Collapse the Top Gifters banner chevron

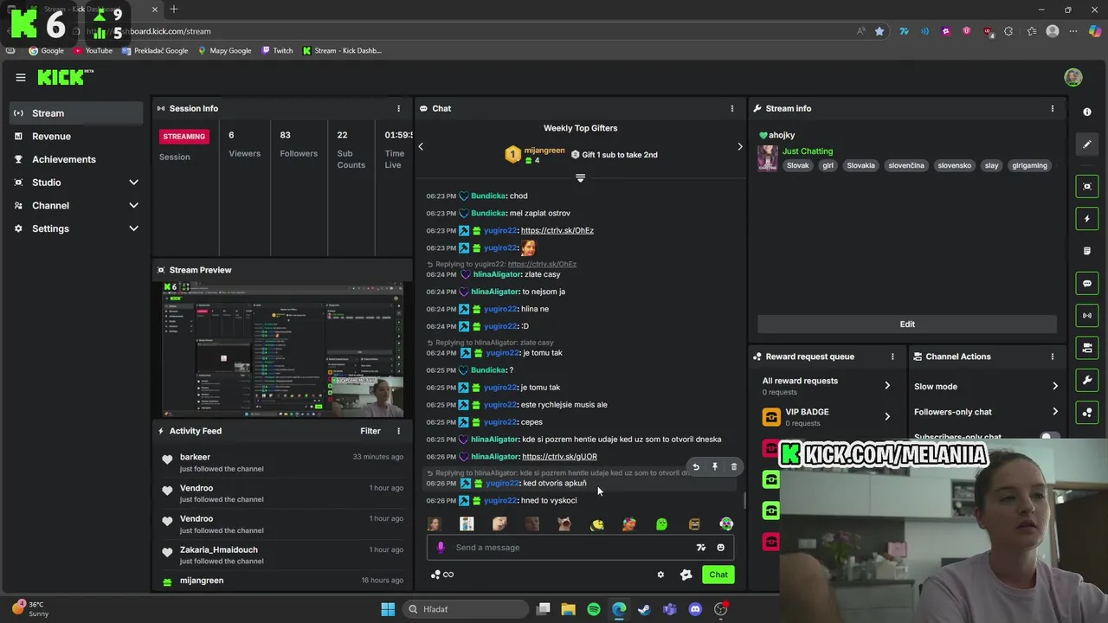click(x=580, y=178)
